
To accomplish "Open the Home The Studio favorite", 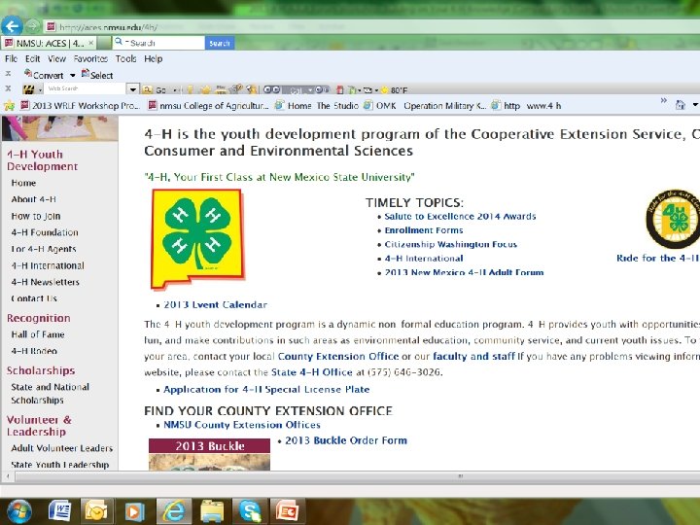I will [317, 106].
